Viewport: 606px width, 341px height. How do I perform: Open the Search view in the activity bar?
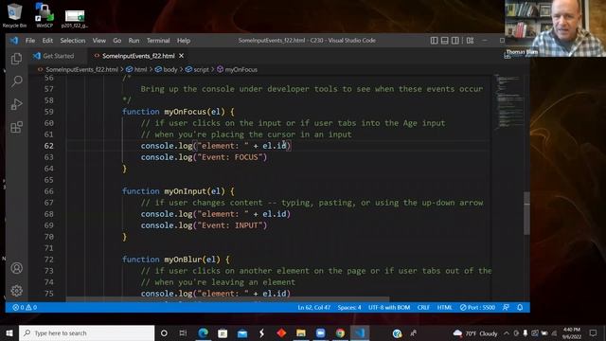point(16,81)
